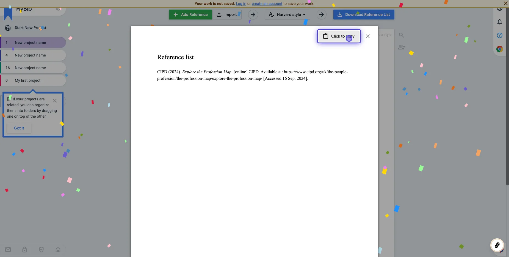
Task: Click the Add Reference button
Action: coord(190,15)
